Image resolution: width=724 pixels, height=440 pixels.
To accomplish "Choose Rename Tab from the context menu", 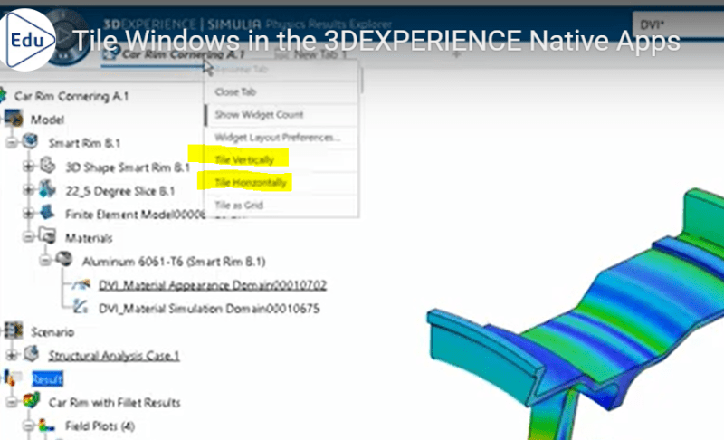I will (281, 70).
